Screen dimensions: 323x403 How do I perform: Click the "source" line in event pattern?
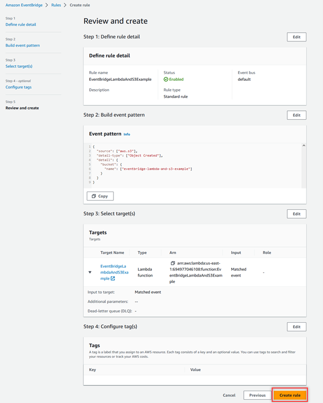pyautogui.click(x=117, y=151)
